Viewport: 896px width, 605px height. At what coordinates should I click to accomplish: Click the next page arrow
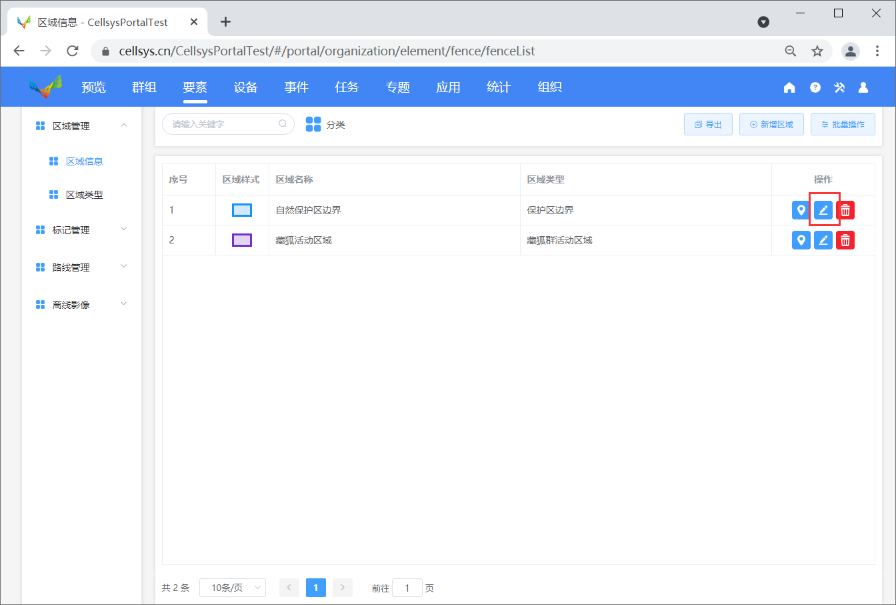coord(343,588)
